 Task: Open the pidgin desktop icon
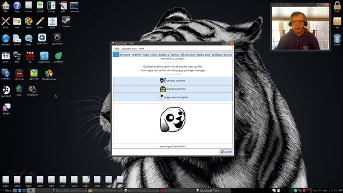6,109
